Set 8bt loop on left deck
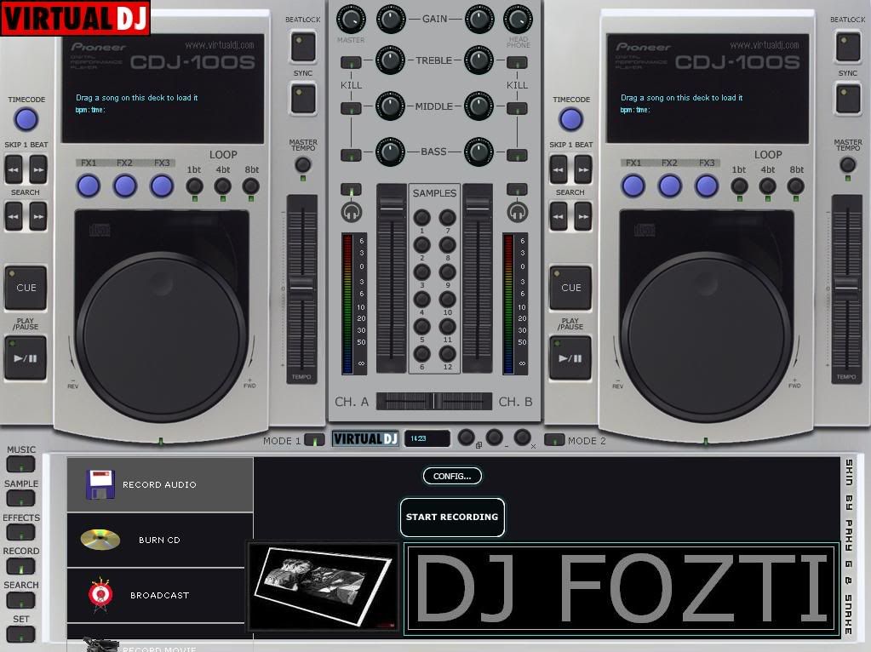 [x=251, y=186]
